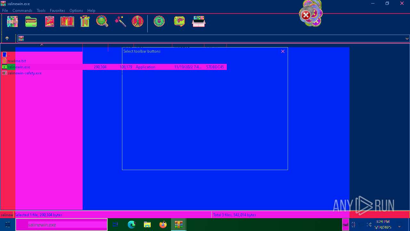Click the archive icon in the address bar
410x231 pixels.
coord(21,38)
